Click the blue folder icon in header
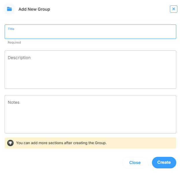The image size is (180, 175). [9, 9]
